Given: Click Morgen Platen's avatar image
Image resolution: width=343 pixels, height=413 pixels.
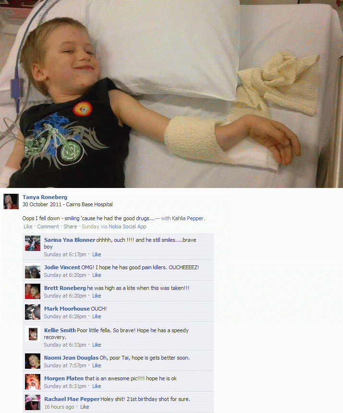Looking at the screenshot, I should click(33, 382).
